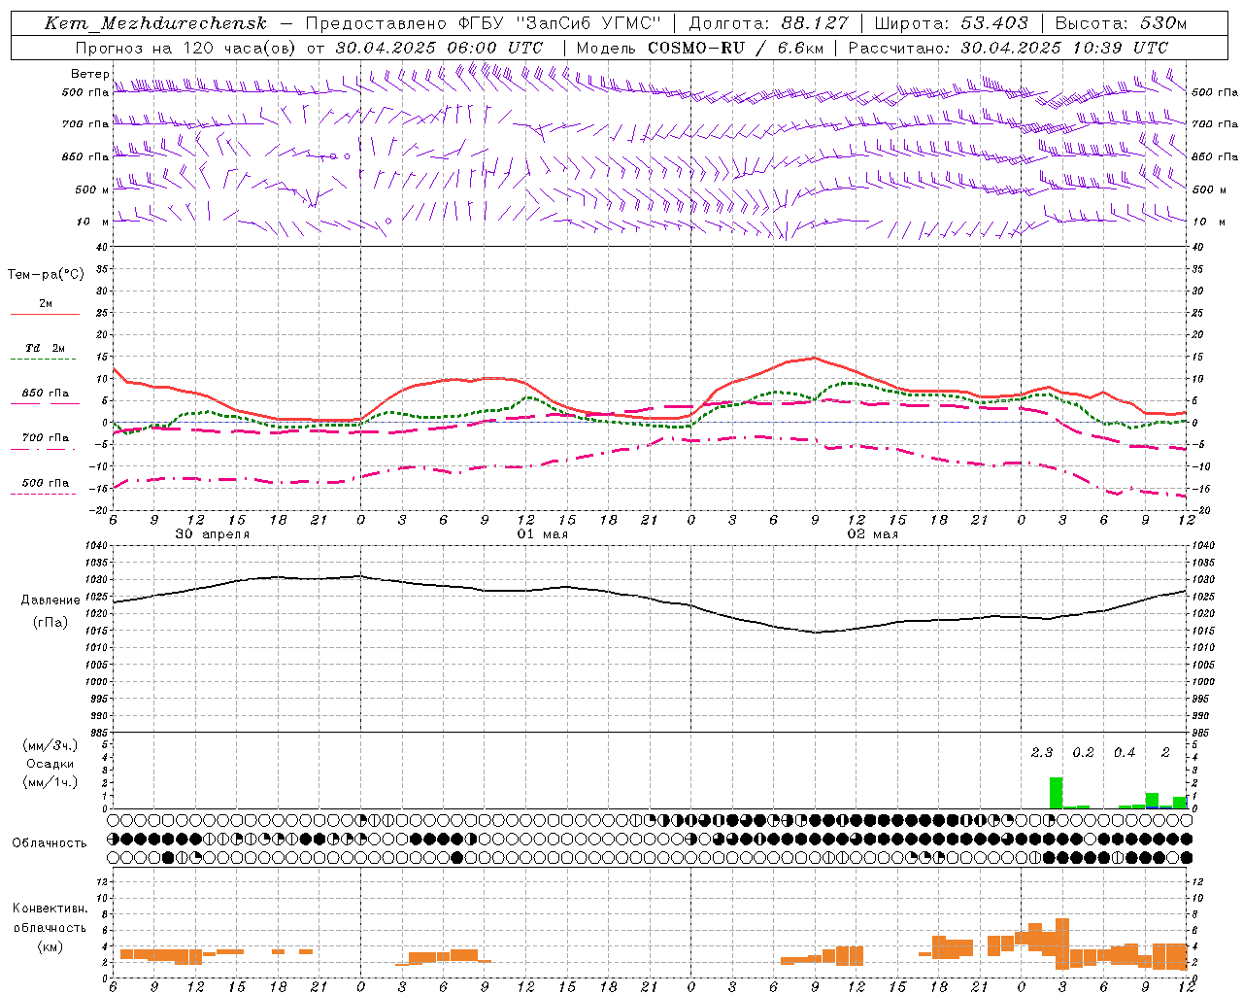Click the "(мм/1ч.)" precipitation unit label
This screenshot has height=995, width=1243.
coord(50,782)
